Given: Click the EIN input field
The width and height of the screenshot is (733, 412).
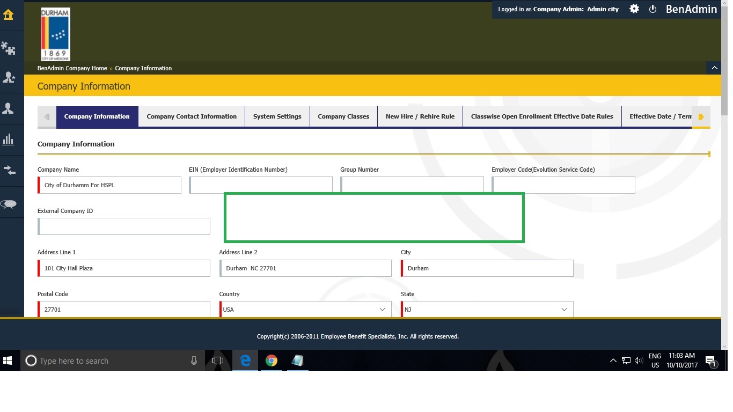Looking at the screenshot, I should [x=261, y=185].
